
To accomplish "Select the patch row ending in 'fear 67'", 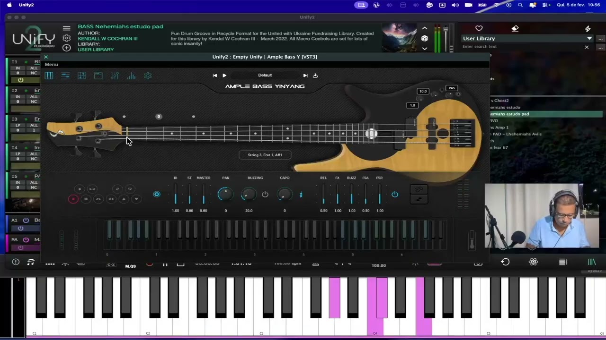I will point(546,147).
